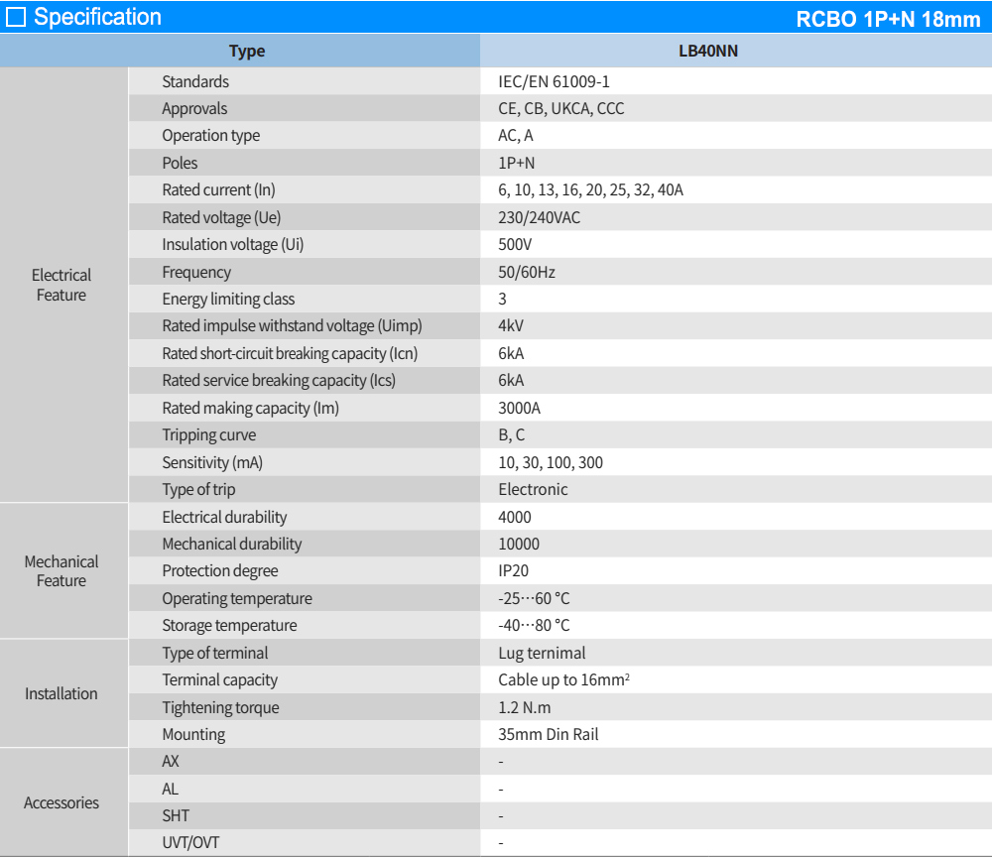Select the Electronic trip type value
This screenshot has width=992, height=858.
(x=533, y=490)
